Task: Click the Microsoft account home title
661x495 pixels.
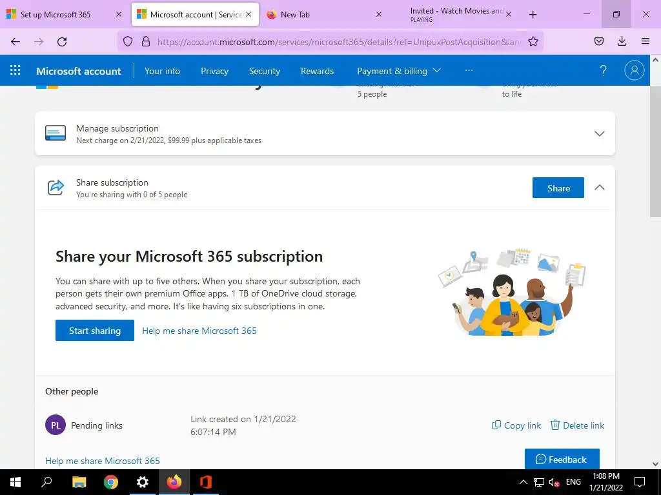Action: pos(79,71)
